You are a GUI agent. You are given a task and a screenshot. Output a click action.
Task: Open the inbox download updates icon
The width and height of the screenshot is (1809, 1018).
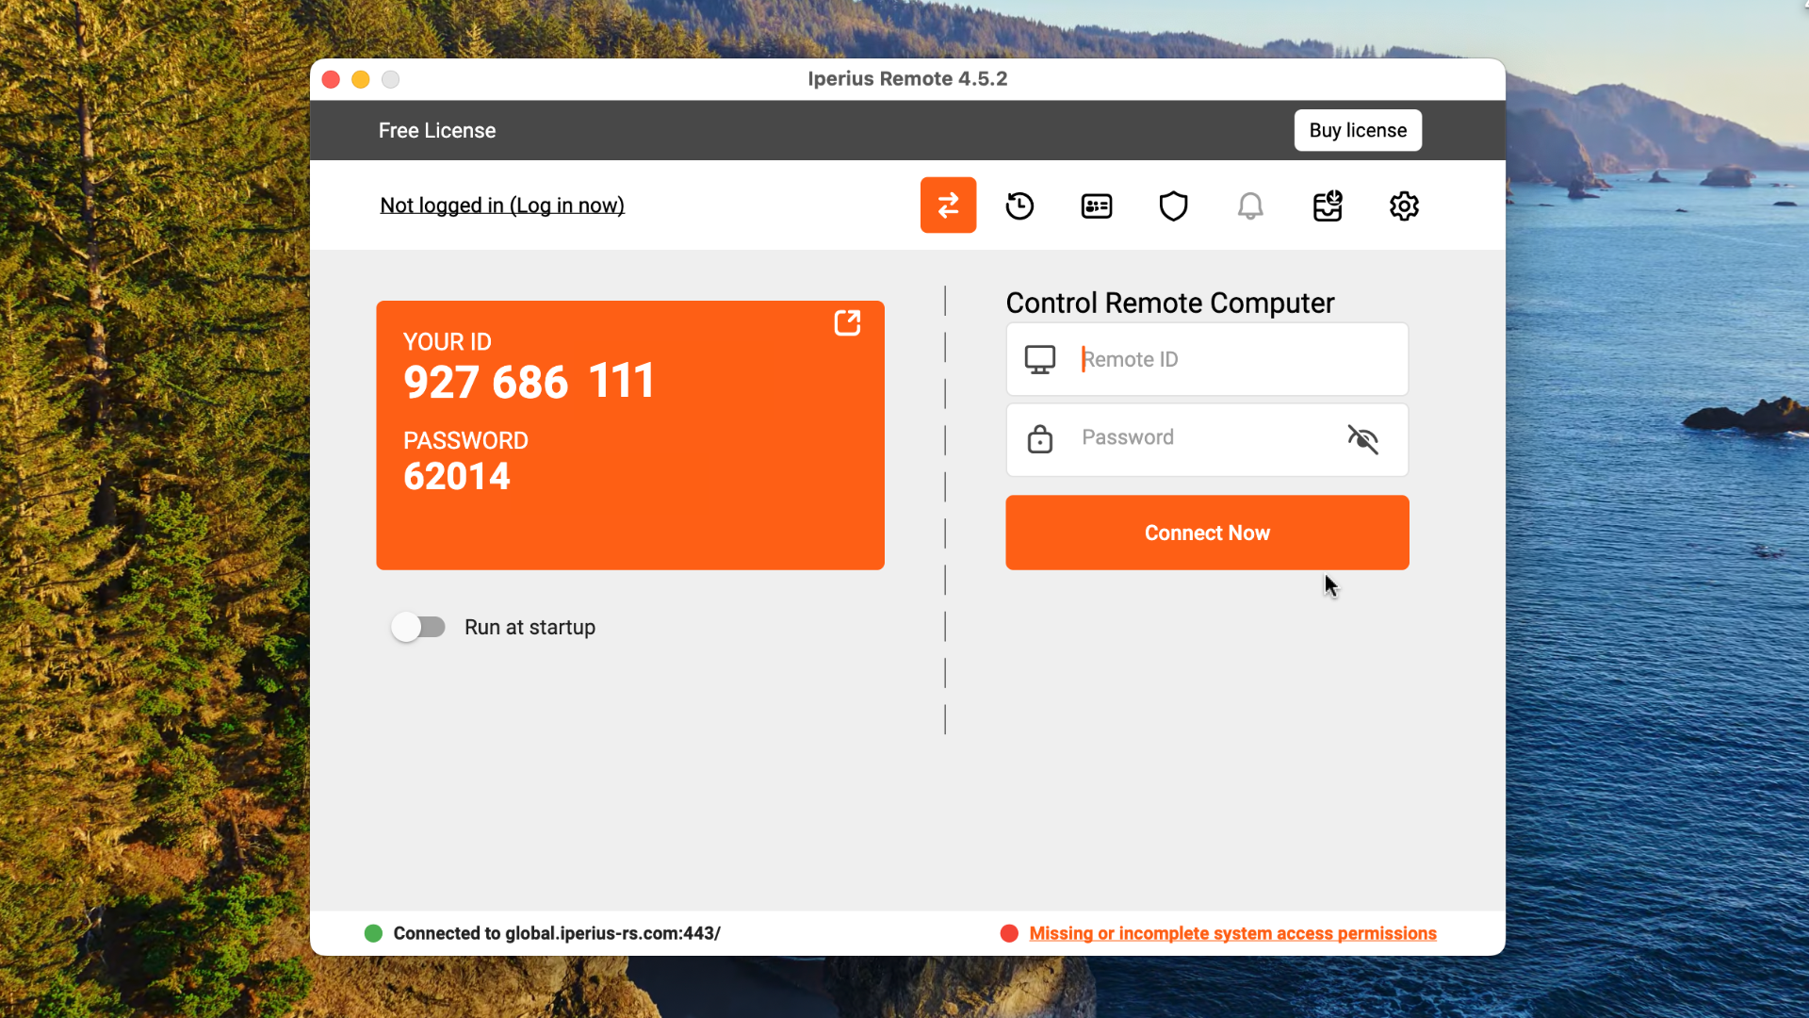click(1328, 205)
